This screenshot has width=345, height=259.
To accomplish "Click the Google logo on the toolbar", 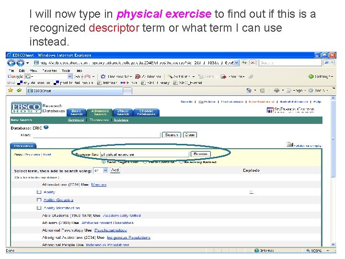I will 15,76.
